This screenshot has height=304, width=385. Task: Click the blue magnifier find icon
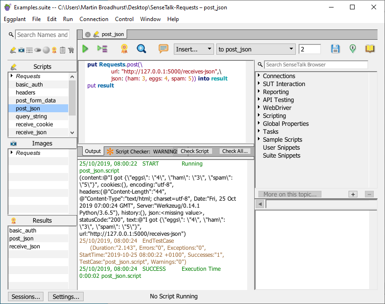[x=142, y=49]
